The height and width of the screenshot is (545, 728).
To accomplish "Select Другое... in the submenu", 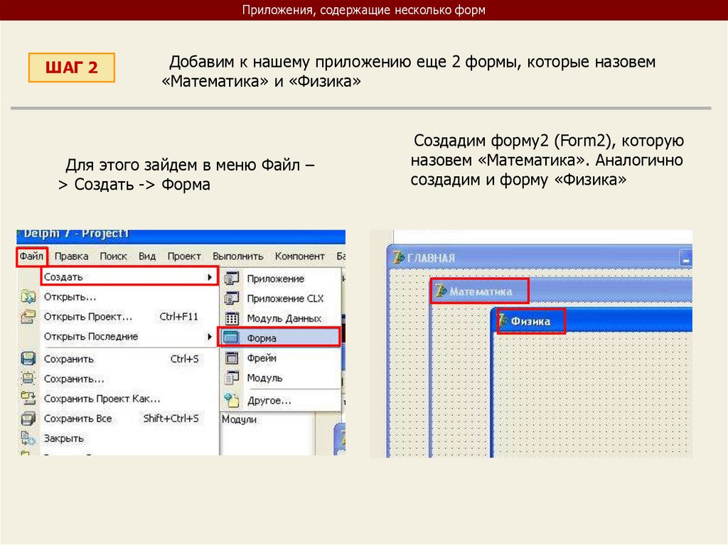I will click(280, 400).
